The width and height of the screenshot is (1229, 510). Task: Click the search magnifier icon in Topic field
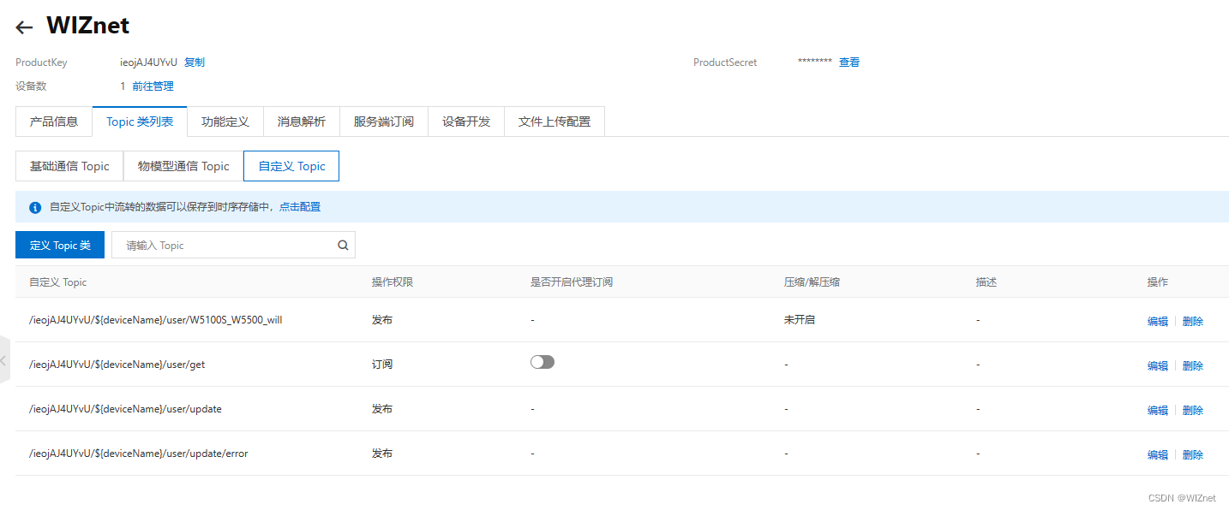pos(343,246)
